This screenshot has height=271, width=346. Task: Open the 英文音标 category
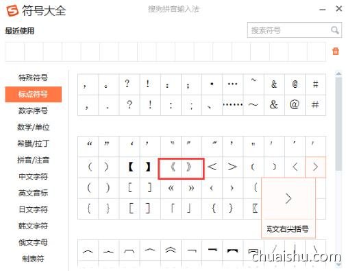33,193
